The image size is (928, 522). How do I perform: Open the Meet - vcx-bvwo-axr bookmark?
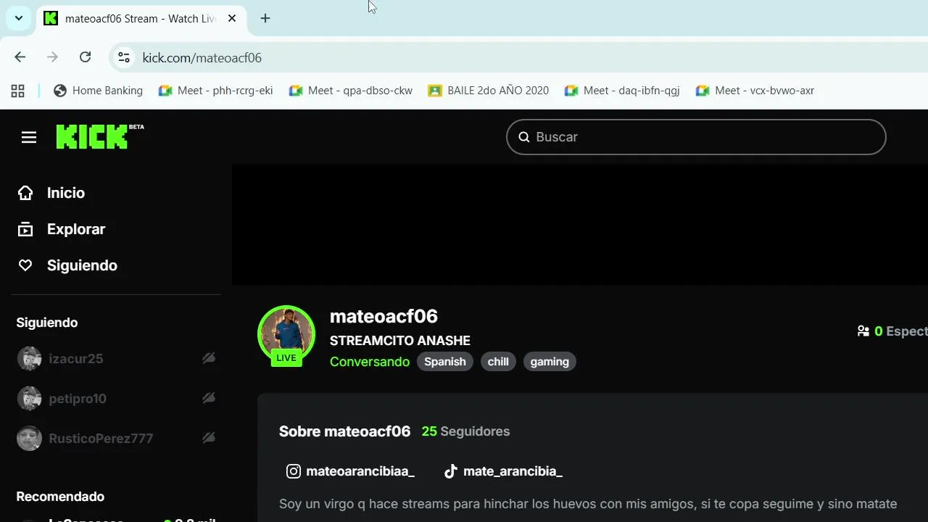click(755, 91)
